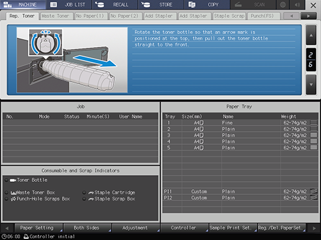Open the STORE tab
Viewport: 321px width, 240px height.
coord(161,4)
